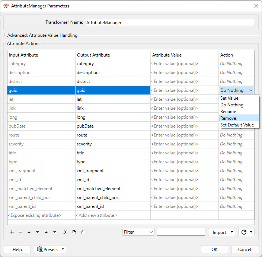
Task: Click Attribute Value column header
Action: pos(185,55)
